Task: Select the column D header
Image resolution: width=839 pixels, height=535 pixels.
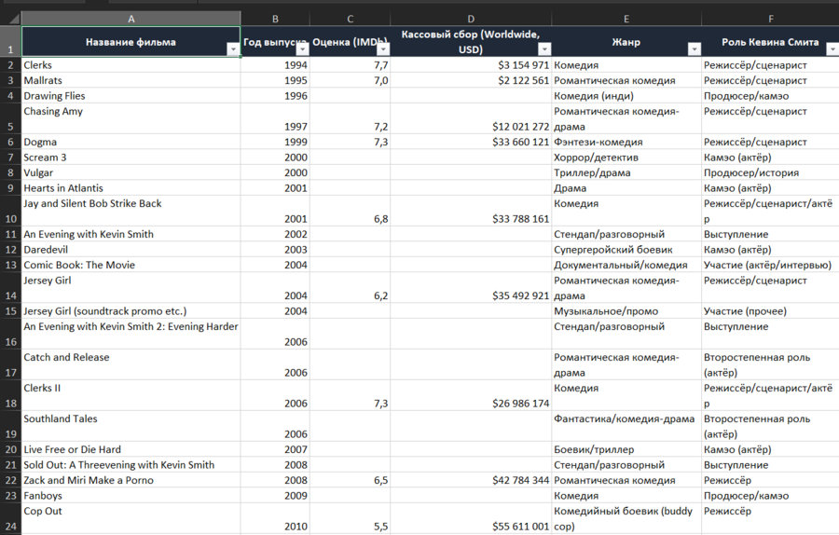Action: (x=471, y=19)
